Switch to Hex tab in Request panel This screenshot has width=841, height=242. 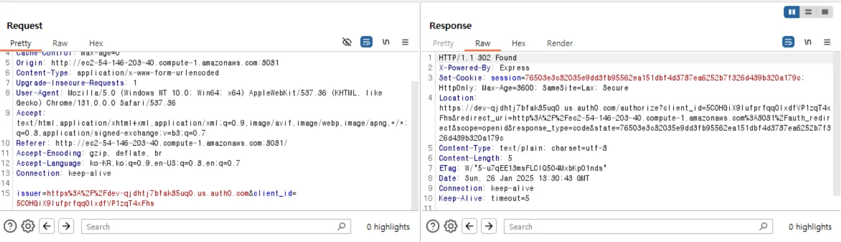96,43
